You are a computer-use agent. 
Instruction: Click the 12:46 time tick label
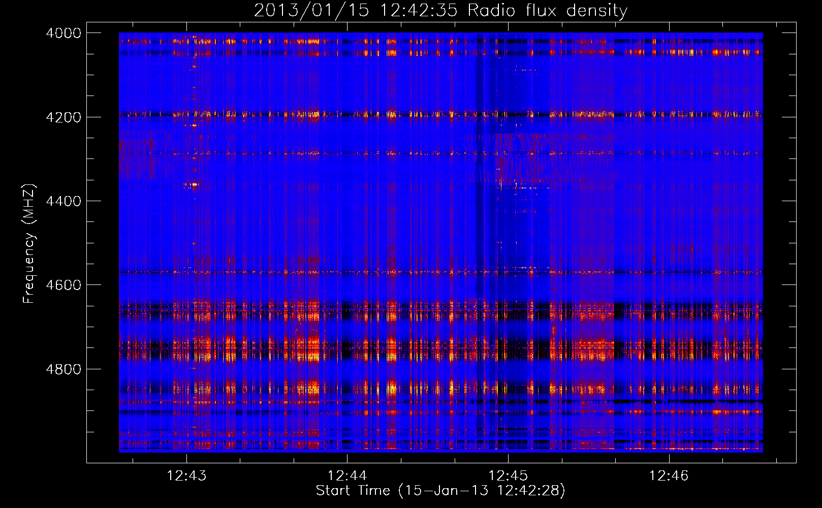669,475
